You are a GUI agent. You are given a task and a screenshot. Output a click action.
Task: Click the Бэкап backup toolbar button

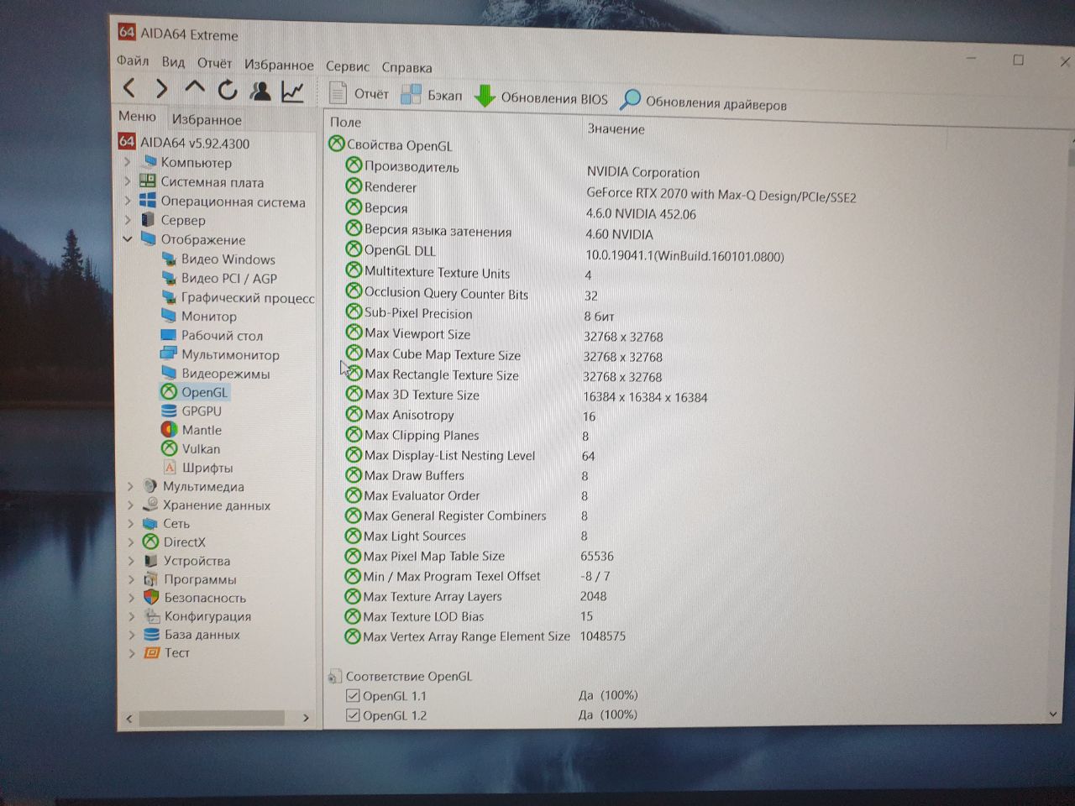pyautogui.click(x=432, y=95)
